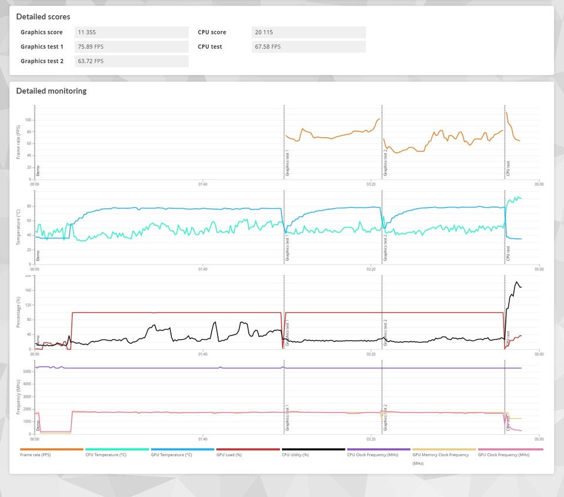Screen dimensions: 564x497
Task: Select the CPU score value 20 115
Action: [308, 32]
